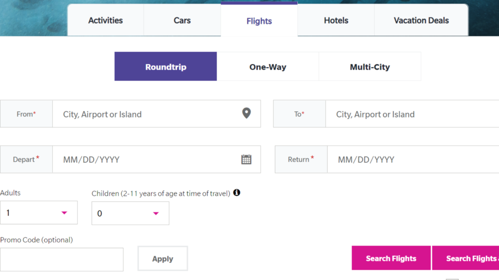Select the Roundtrip trip type
Image resolution: width=499 pixels, height=280 pixels.
point(166,66)
